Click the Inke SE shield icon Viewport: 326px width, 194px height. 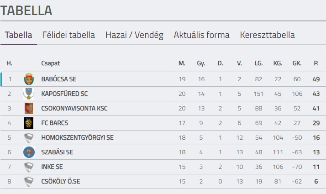[29, 167]
